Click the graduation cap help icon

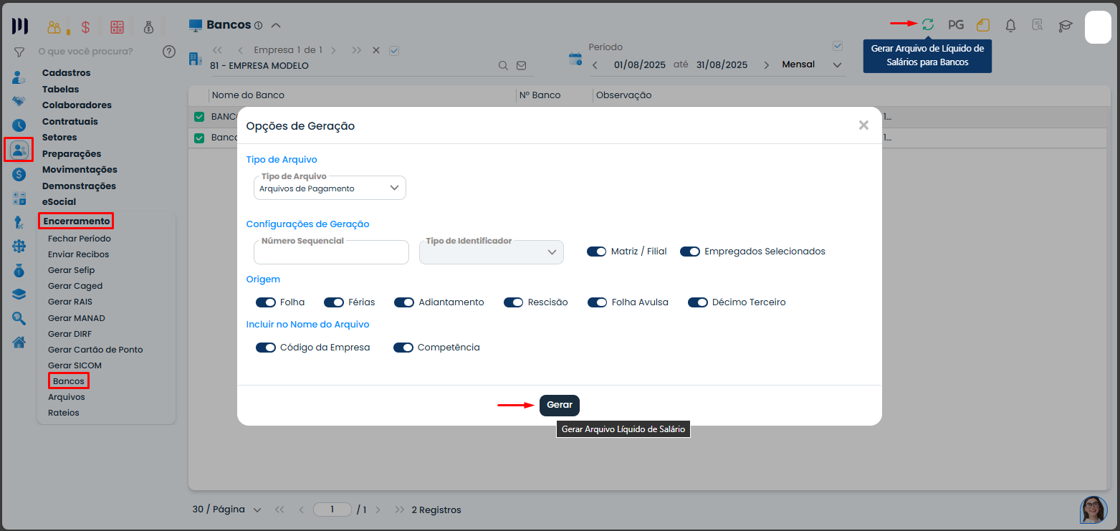1066,26
